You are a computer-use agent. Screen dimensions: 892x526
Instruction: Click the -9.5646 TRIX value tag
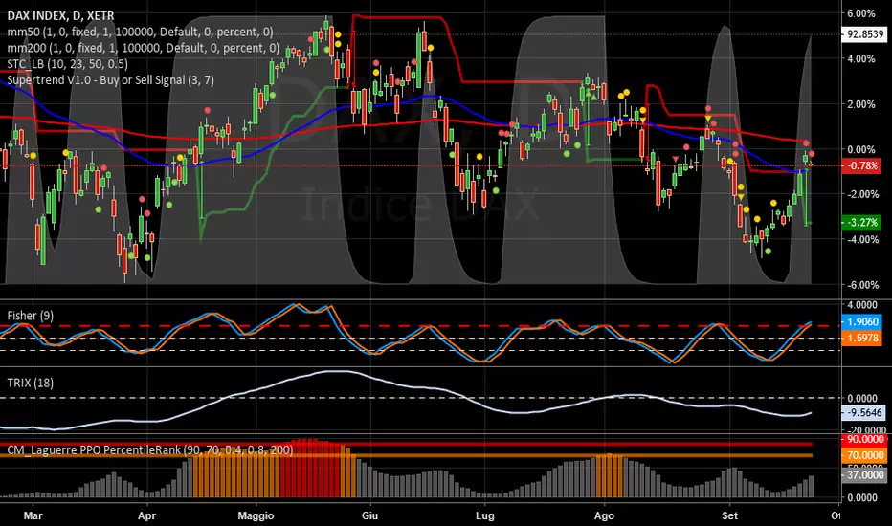(863, 413)
